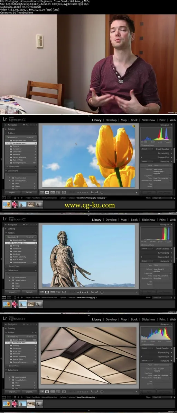Viewport: 177px width, 413px height.
Task: Rotate photo left in statue frame toolbar
Action: [92, 292]
